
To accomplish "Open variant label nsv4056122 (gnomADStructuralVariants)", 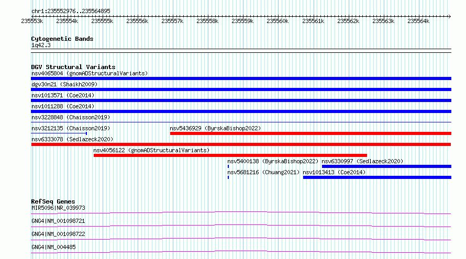I will pos(151,150).
